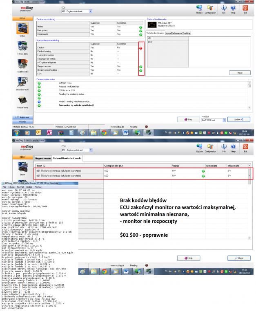
Task: Expand the Protocol KWP 2000 fast dropdown
Action: pyautogui.click(x=224, y=120)
